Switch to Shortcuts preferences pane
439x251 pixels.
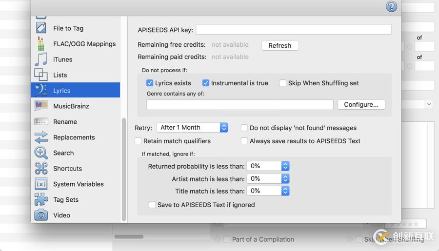pos(67,169)
